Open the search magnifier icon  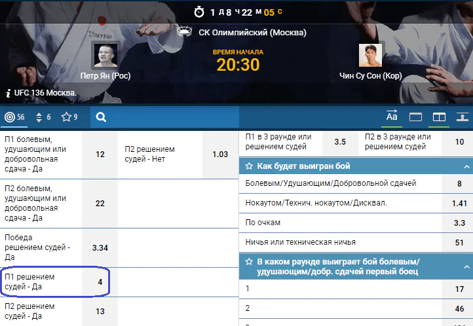101,117
